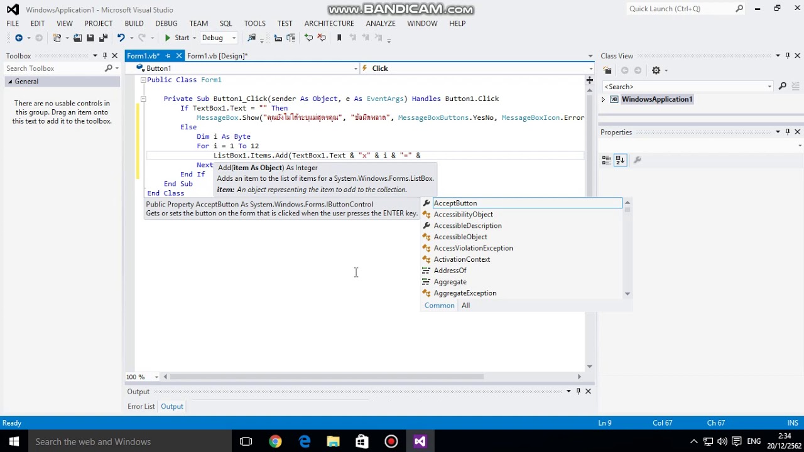Toggle auto-hide pin on the Toolbox panel
The image size is (804, 452).
pos(105,56)
